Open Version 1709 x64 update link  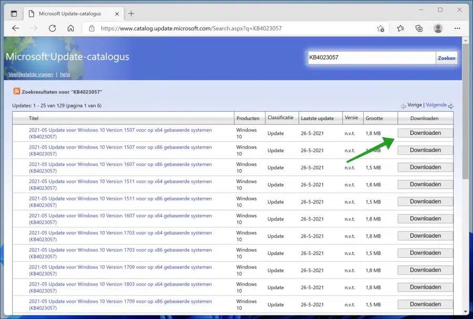point(120,271)
